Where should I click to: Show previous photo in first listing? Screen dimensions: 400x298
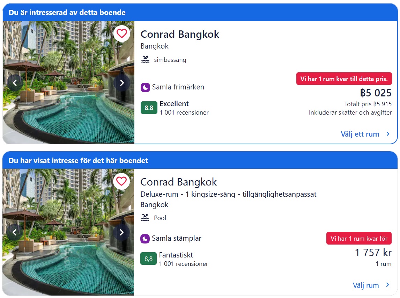point(15,83)
